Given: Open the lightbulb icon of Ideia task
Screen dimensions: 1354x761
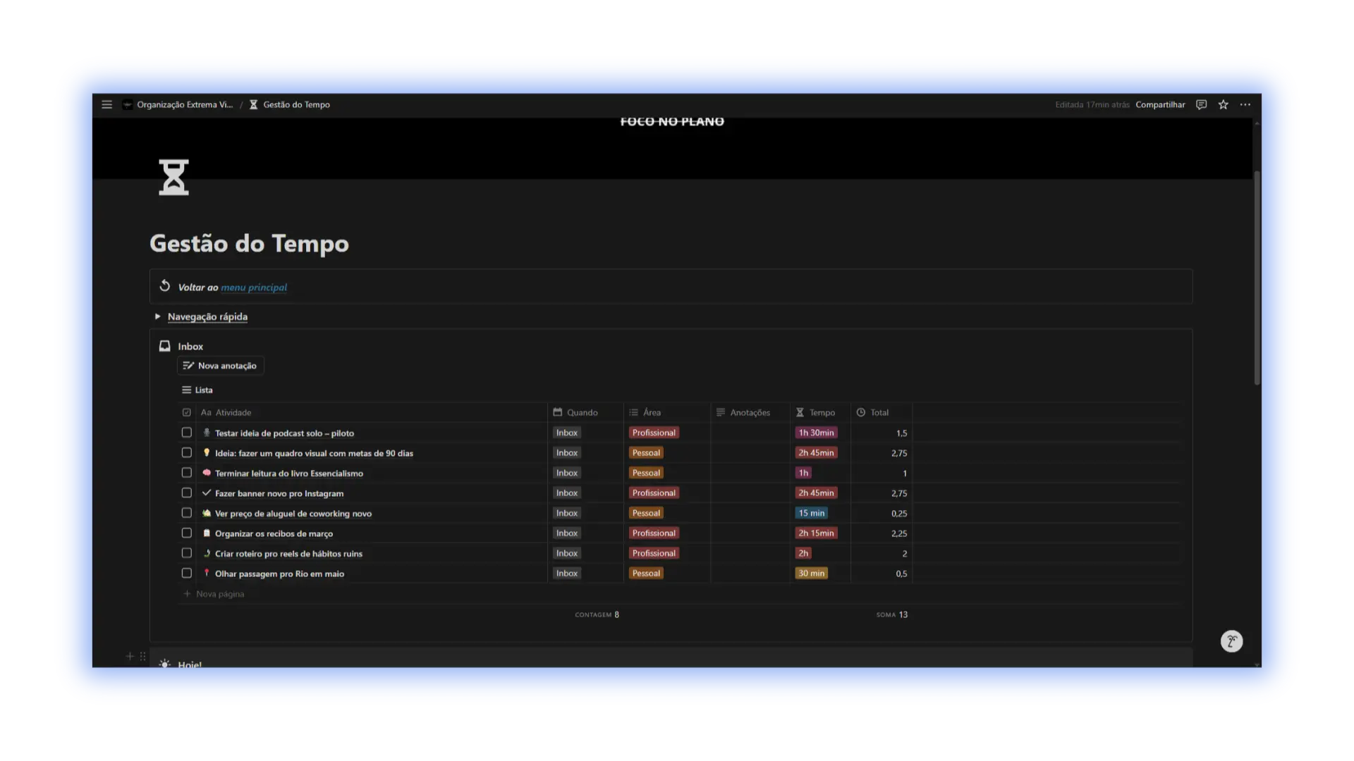Looking at the screenshot, I should [x=207, y=452].
